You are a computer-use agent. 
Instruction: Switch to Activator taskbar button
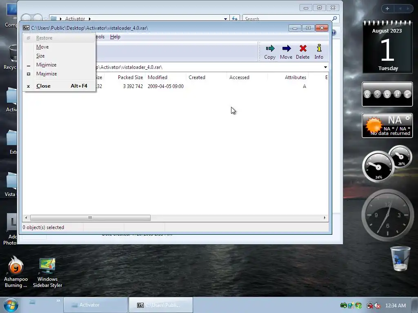tap(96, 305)
